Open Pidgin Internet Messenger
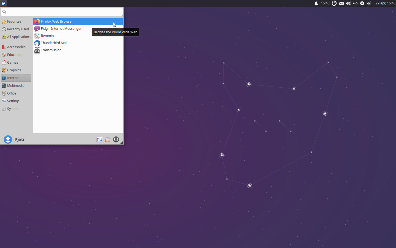Viewport: 396px width, 248px height. click(61, 28)
